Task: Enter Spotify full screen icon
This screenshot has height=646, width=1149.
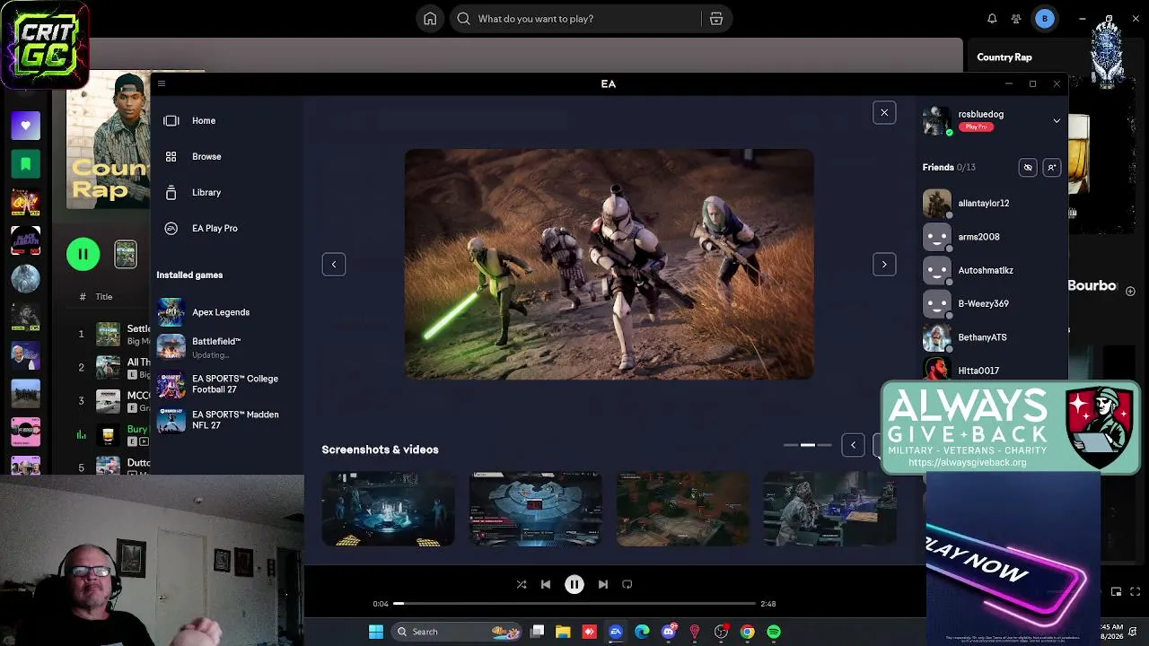Action: (1137, 591)
